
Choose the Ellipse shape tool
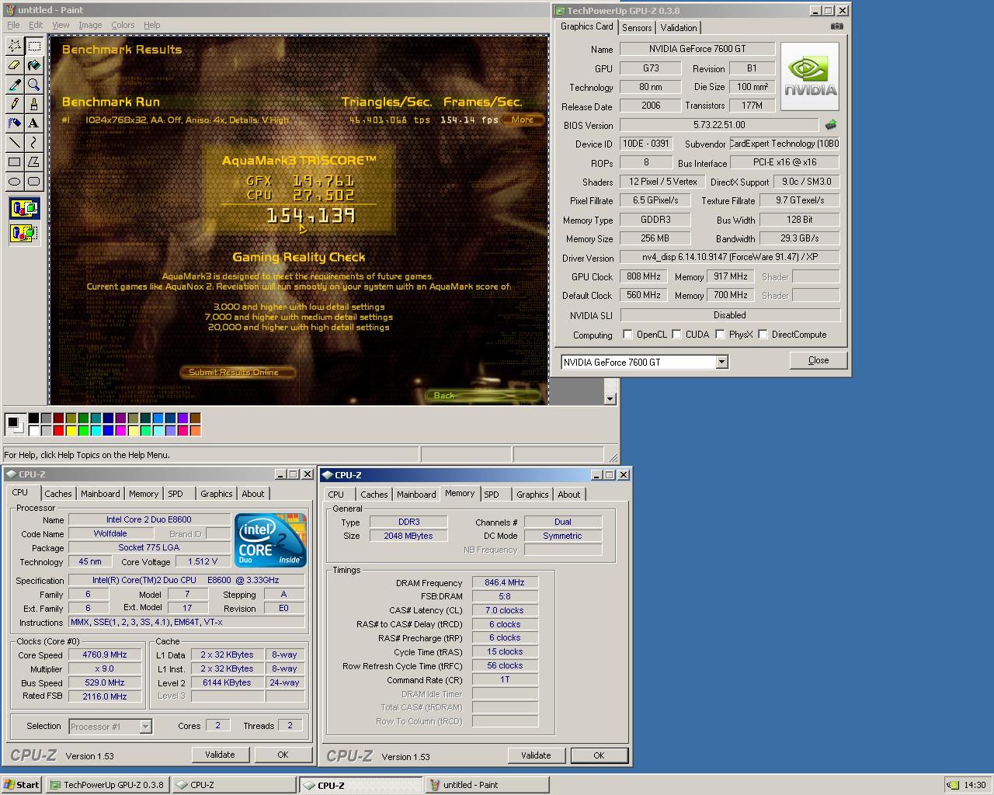pyautogui.click(x=15, y=182)
